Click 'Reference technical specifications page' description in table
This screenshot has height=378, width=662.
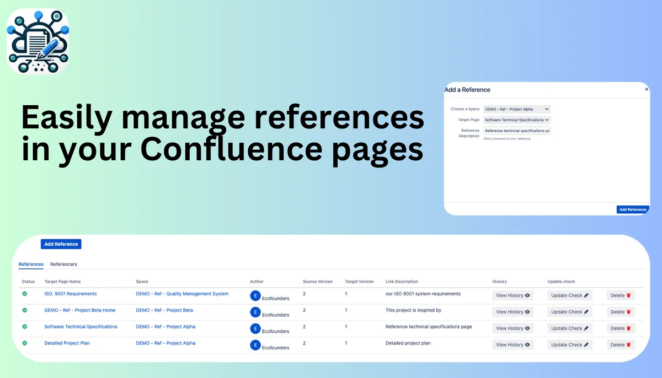pyautogui.click(x=429, y=327)
